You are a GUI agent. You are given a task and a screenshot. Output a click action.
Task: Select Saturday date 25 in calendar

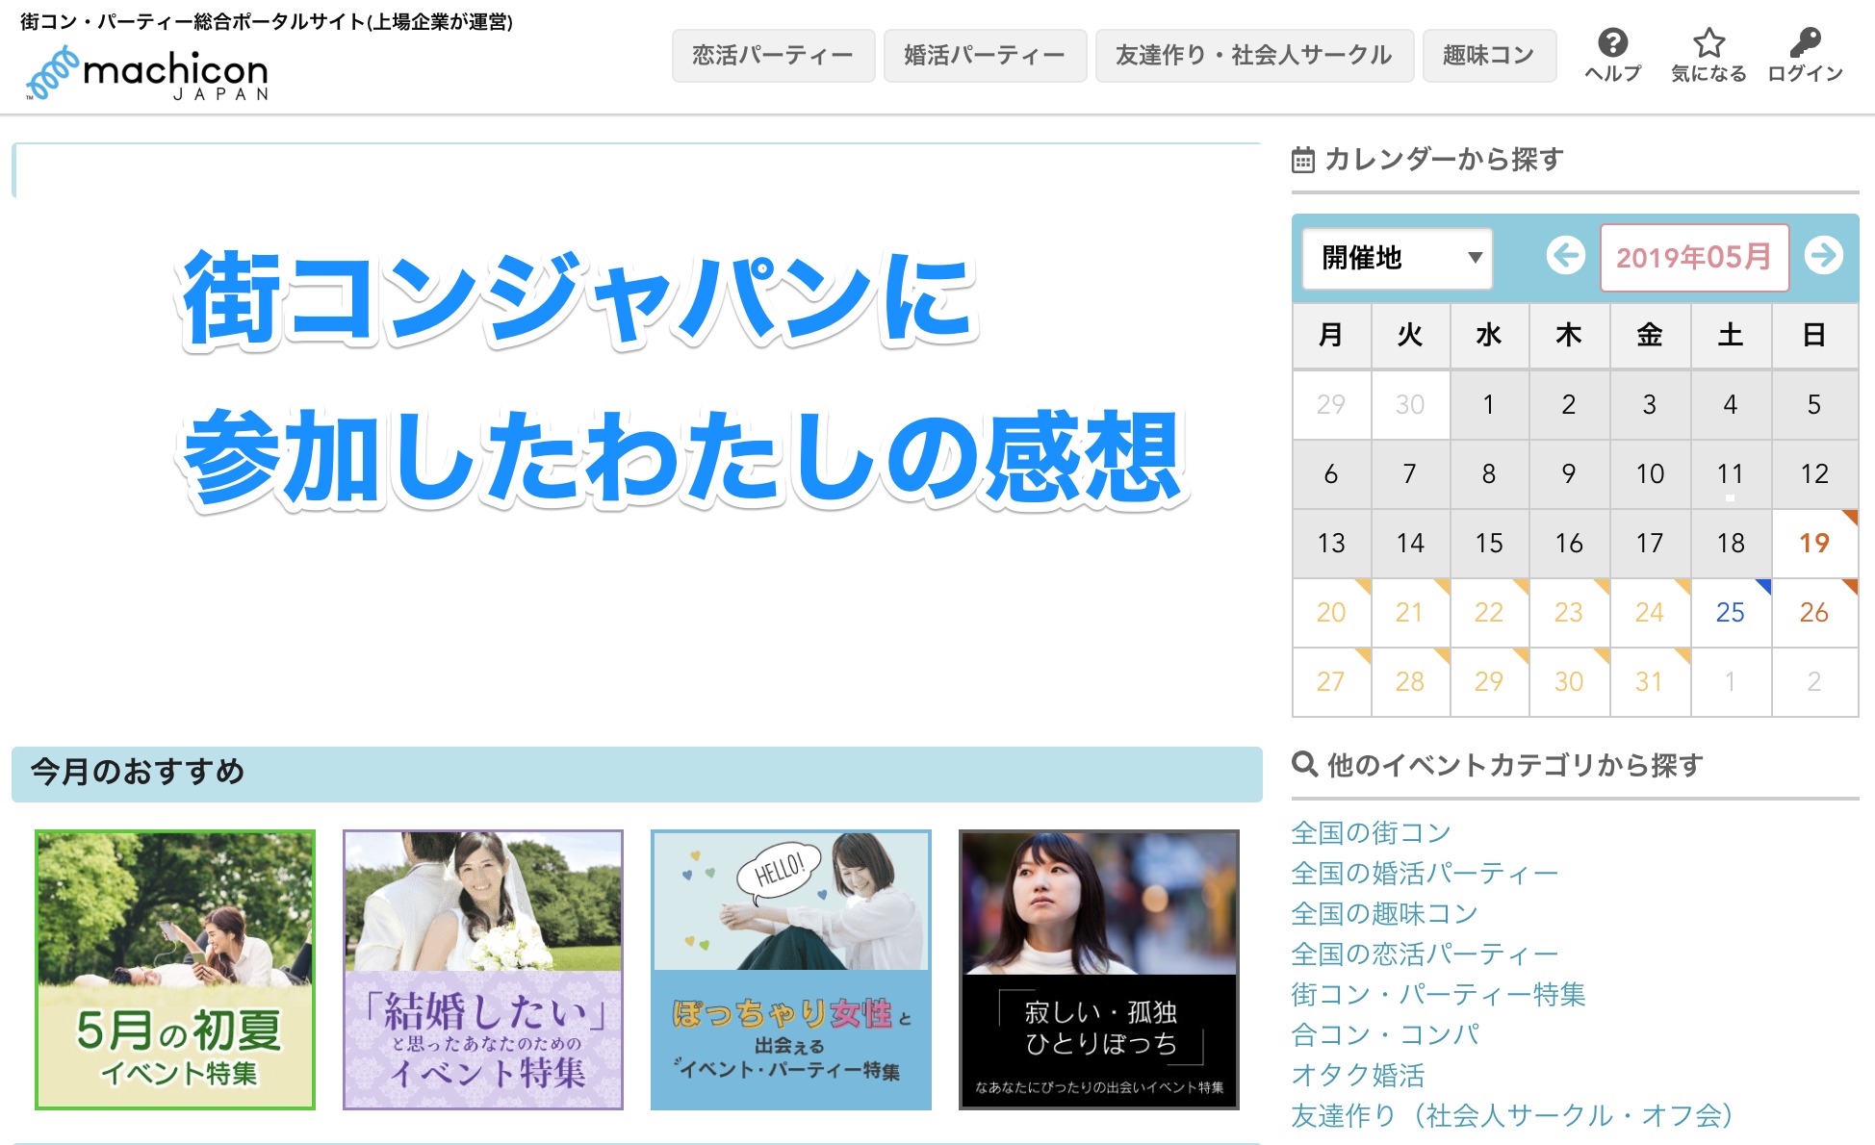click(x=1731, y=613)
